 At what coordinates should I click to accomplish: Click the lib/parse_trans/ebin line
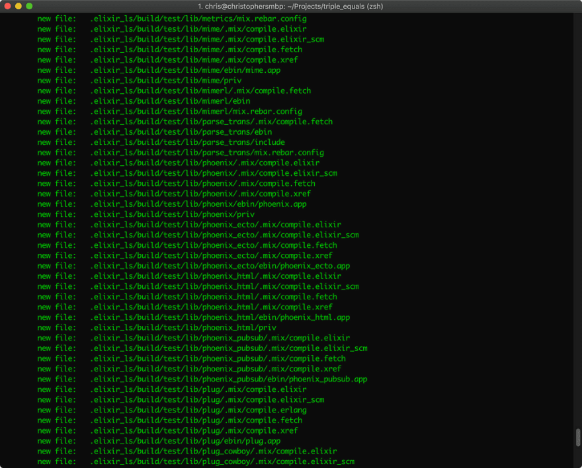click(154, 132)
